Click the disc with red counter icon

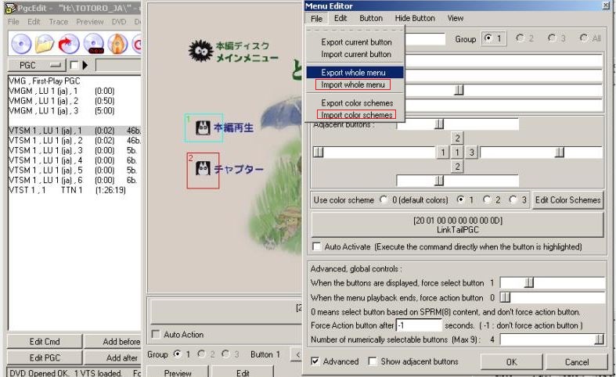pos(93,44)
